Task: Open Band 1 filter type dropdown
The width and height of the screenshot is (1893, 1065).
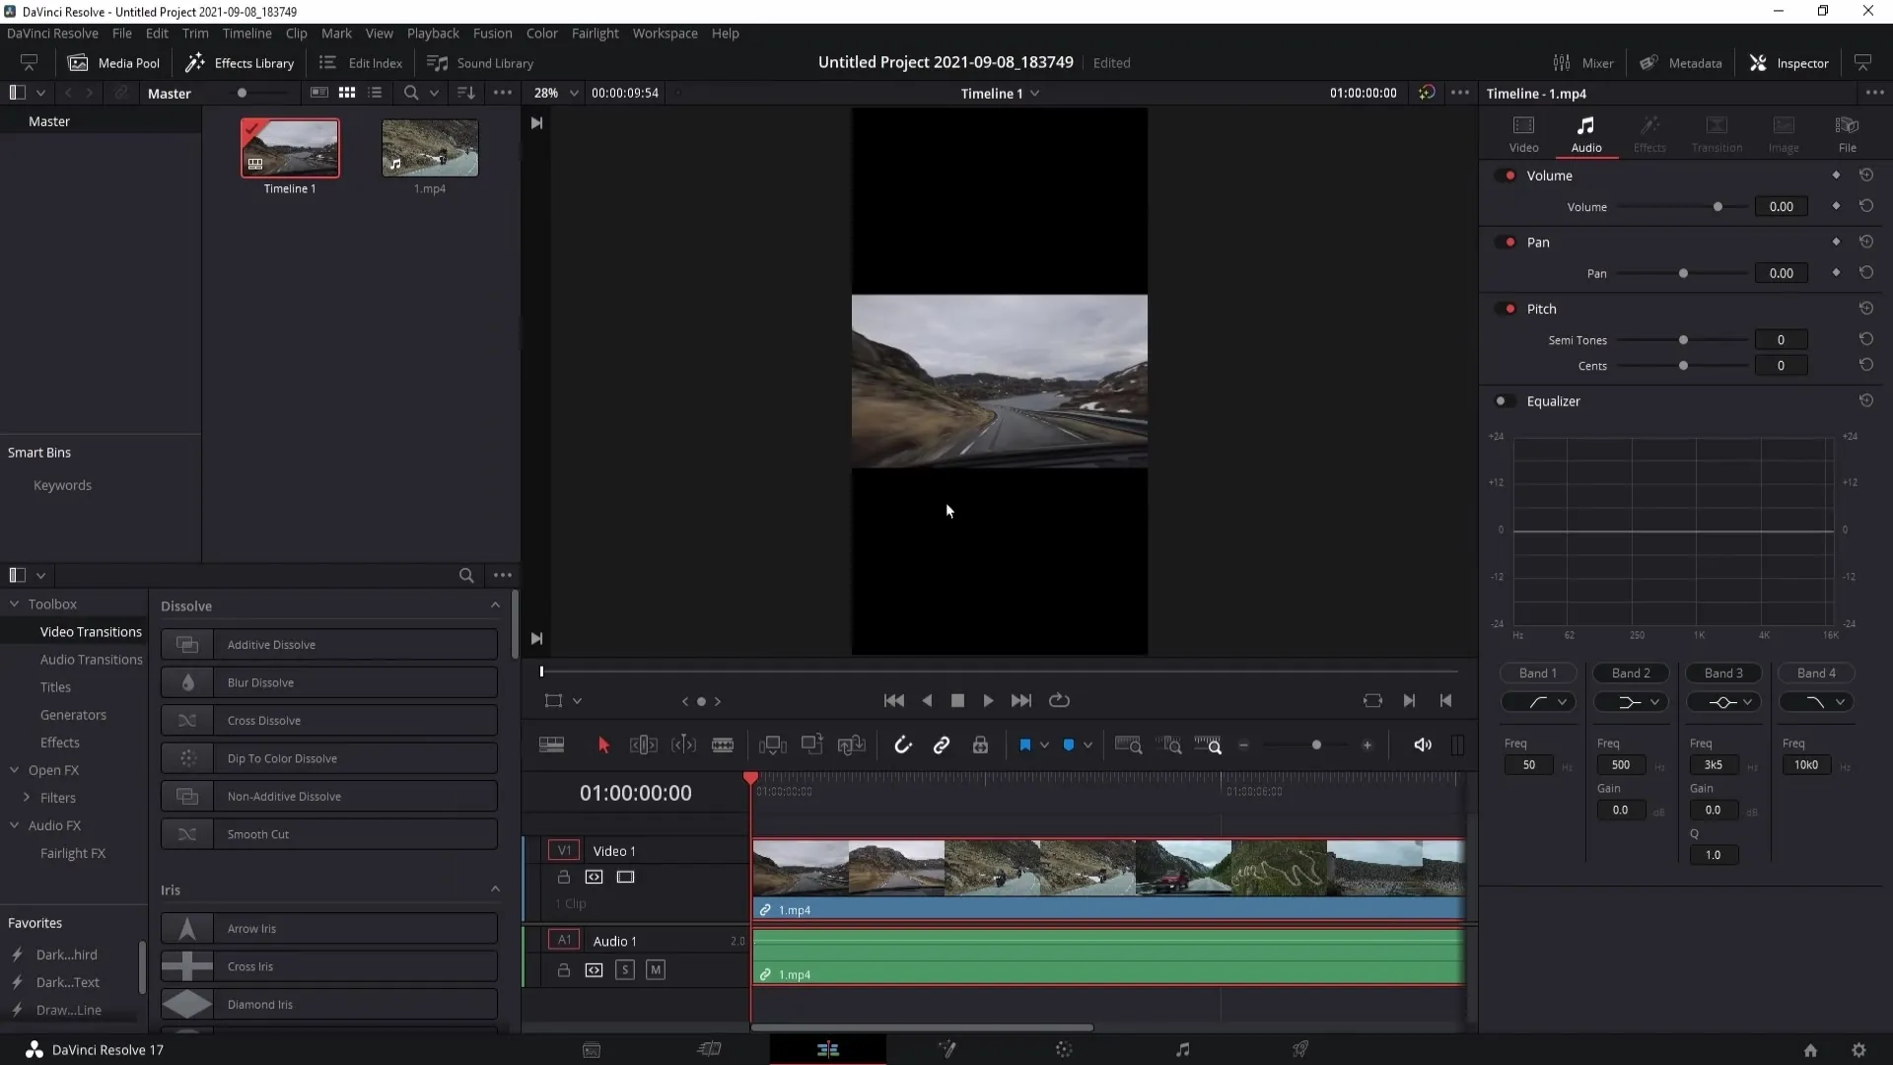Action: pos(1538,702)
